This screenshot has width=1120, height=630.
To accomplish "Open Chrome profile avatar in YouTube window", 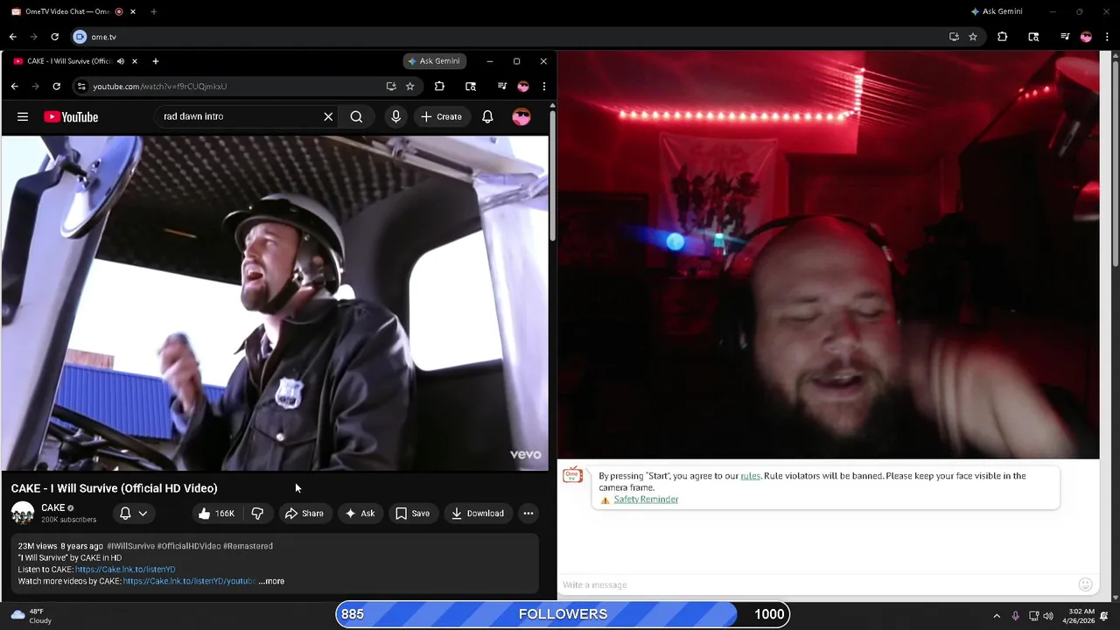I will pyautogui.click(x=523, y=87).
